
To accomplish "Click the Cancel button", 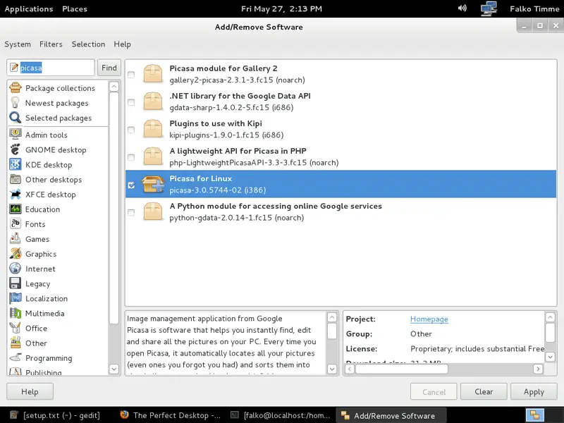I will (434, 391).
